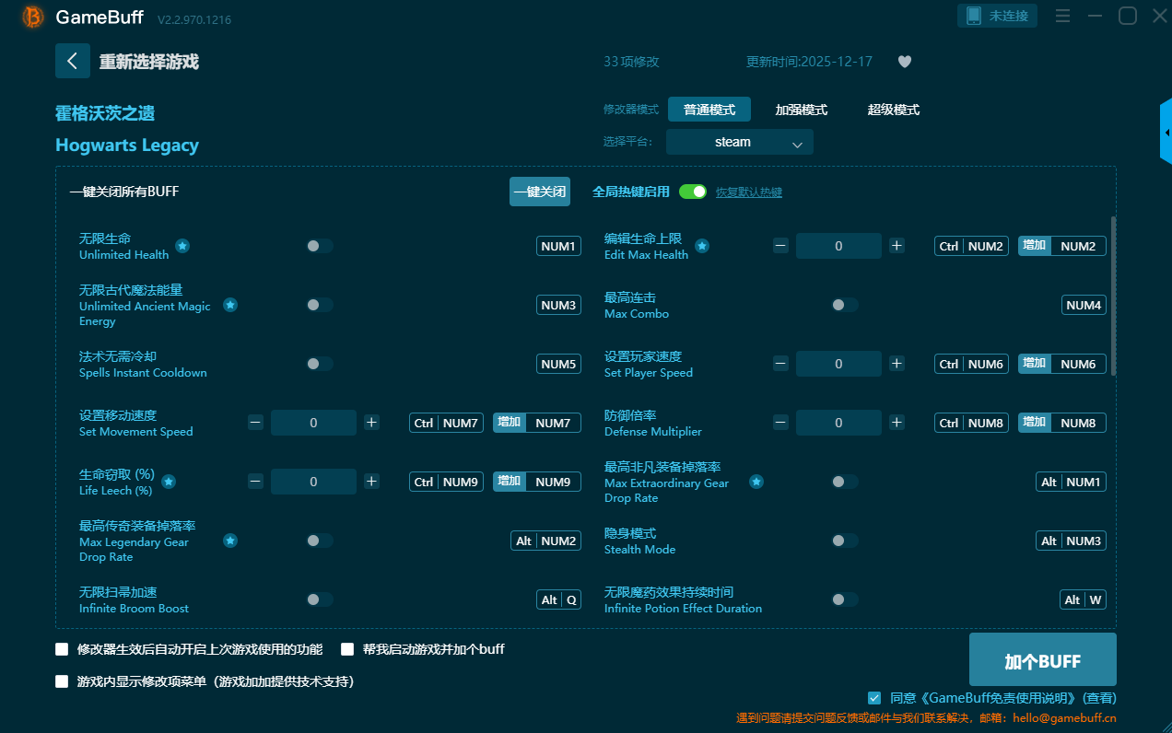Enable the Unlimited Health toggle

pyautogui.click(x=319, y=246)
